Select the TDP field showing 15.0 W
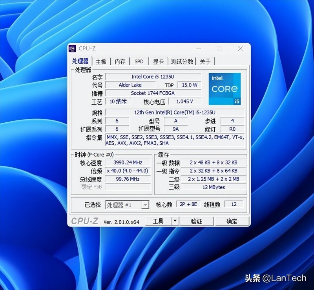 click(189, 85)
